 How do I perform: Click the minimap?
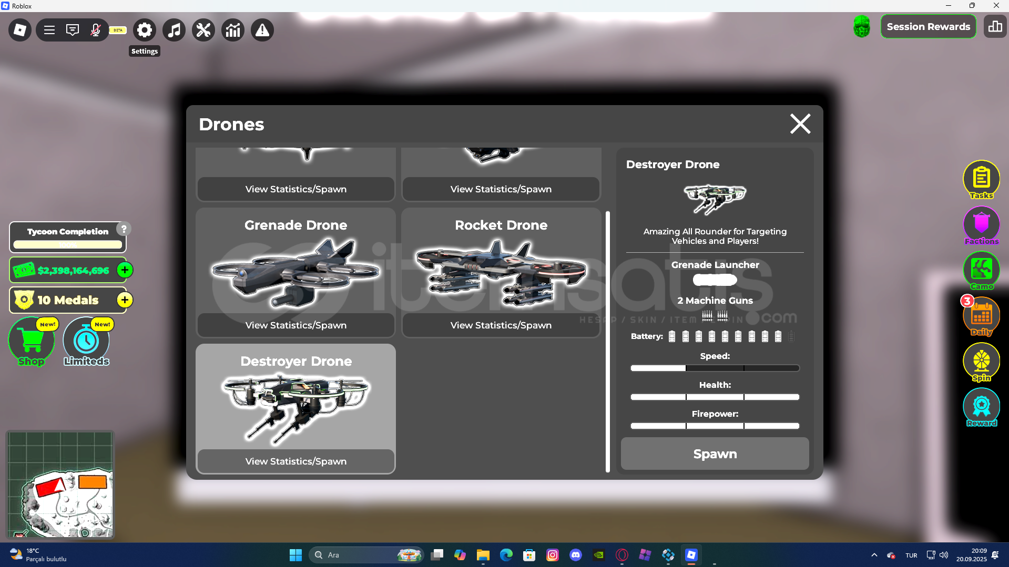point(60,485)
